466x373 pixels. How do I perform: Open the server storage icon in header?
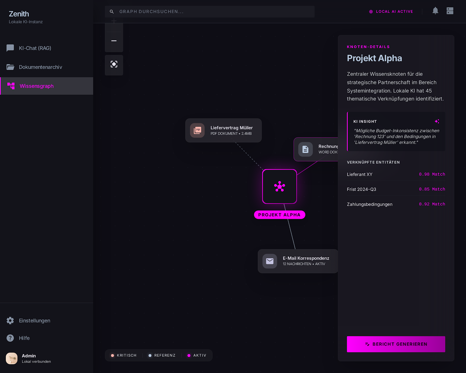[x=450, y=11]
